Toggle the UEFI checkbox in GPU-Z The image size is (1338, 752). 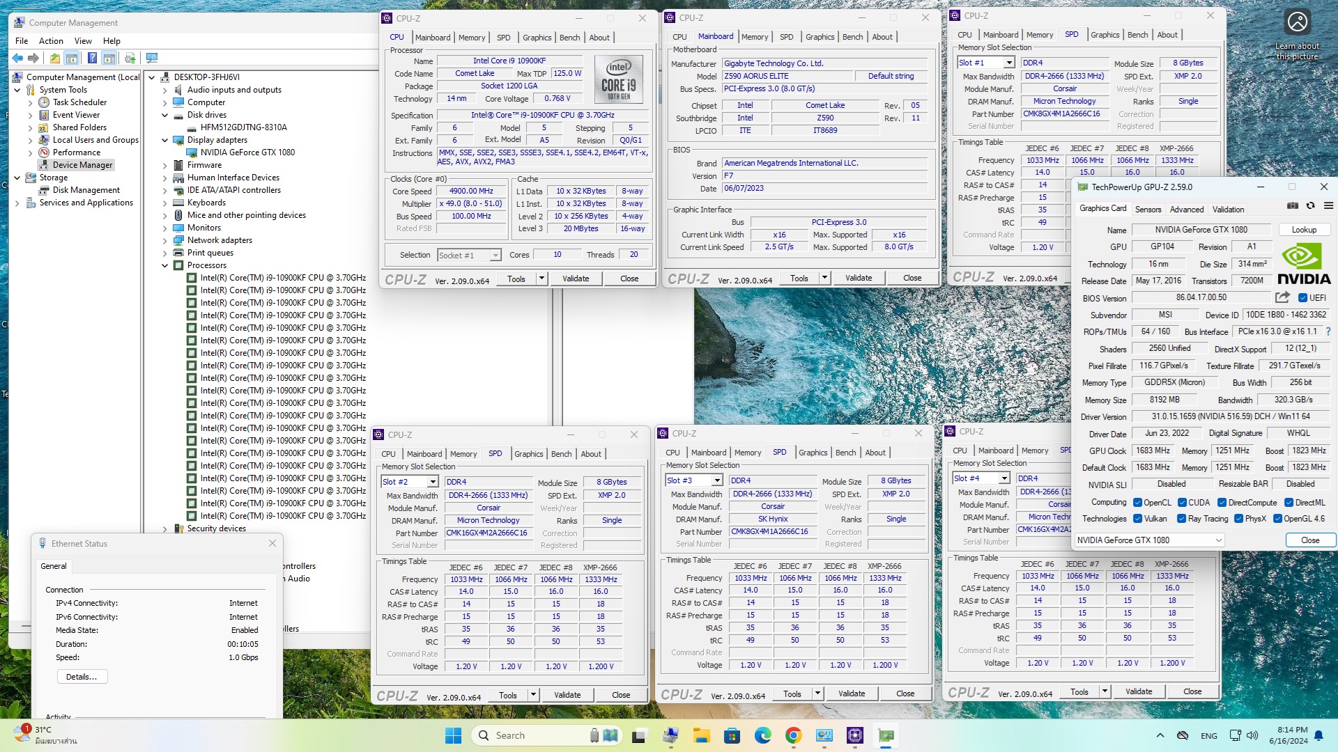1302,298
